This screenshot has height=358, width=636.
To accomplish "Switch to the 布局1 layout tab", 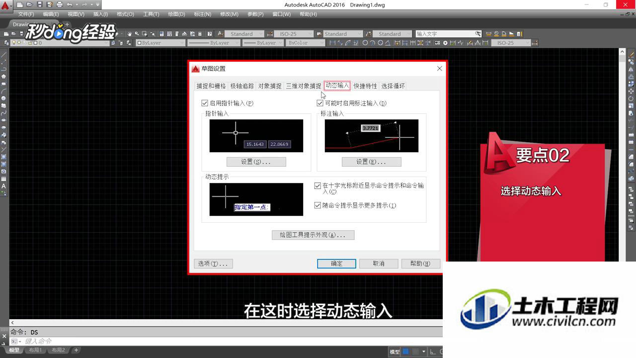I will pos(35,350).
